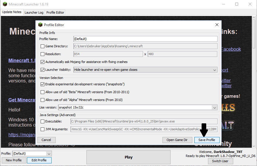The image size is (257, 166).
Task: Click the Ready to play Minecraft status text
Action: tap(220, 156)
